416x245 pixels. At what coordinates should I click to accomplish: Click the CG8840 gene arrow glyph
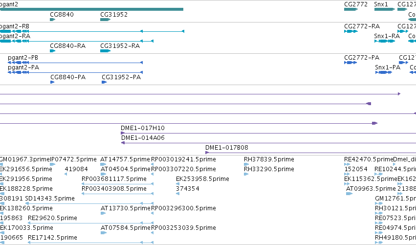point(52,20)
